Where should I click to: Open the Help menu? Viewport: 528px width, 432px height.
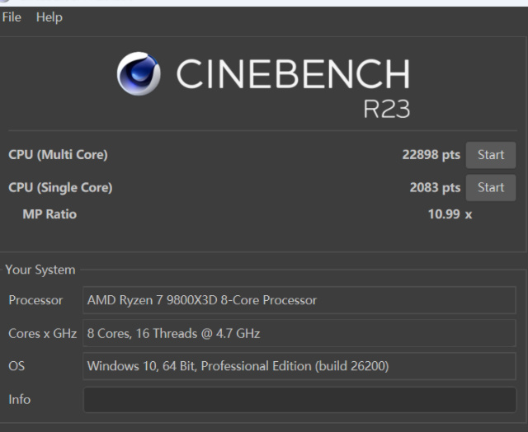click(x=49, y=17)
